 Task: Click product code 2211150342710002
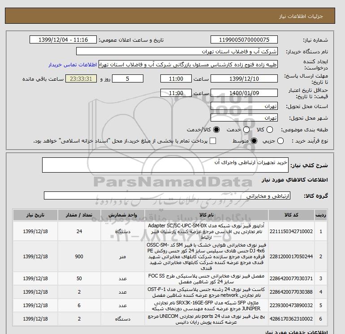pos(291,231)
